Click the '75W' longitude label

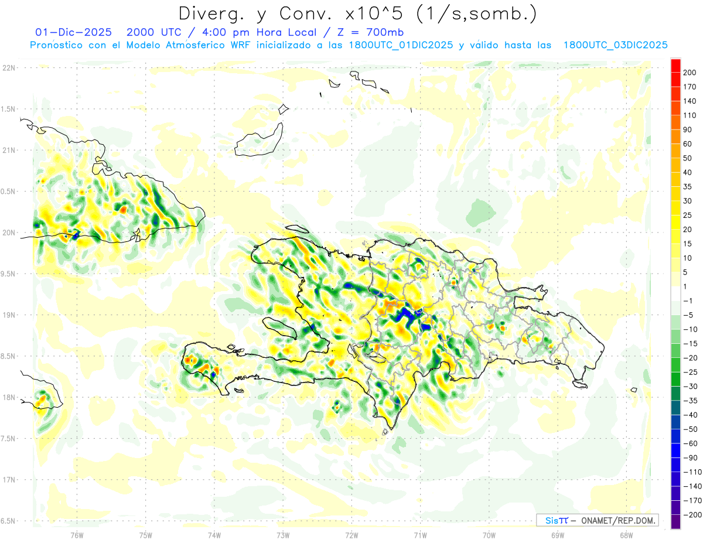[x=146, y=535]
